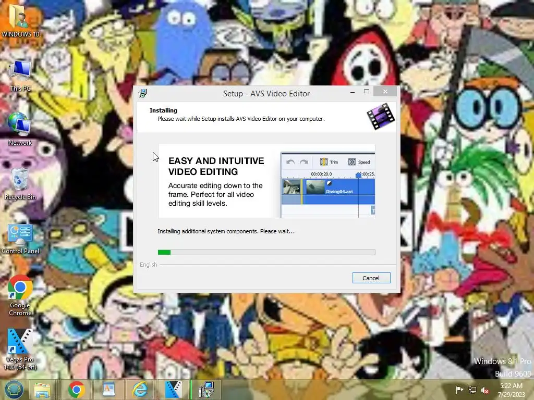Select the Vegas Pro 14.0 desktop shortcut
534x400 pixels.
tap(20, 349)
